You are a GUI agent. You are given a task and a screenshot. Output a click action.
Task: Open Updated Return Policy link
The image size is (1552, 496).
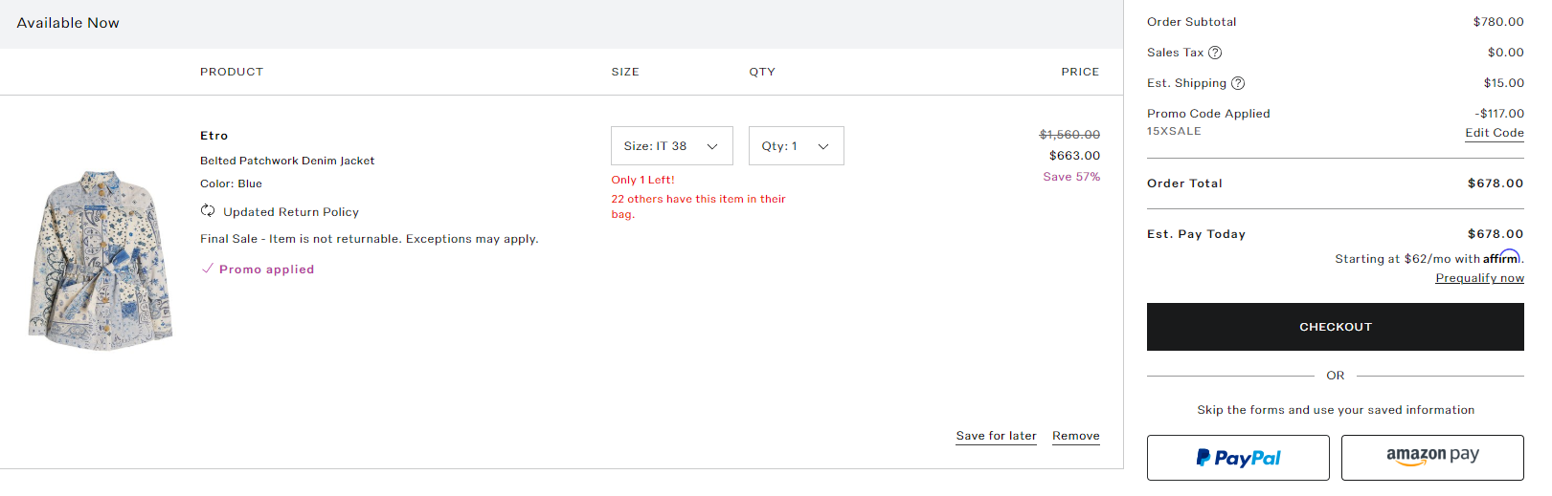291,212
